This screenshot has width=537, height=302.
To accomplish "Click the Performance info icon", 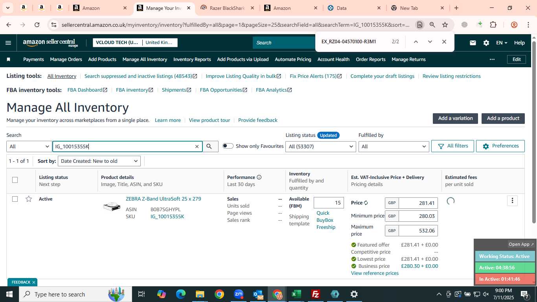I will tap(259, 177).
